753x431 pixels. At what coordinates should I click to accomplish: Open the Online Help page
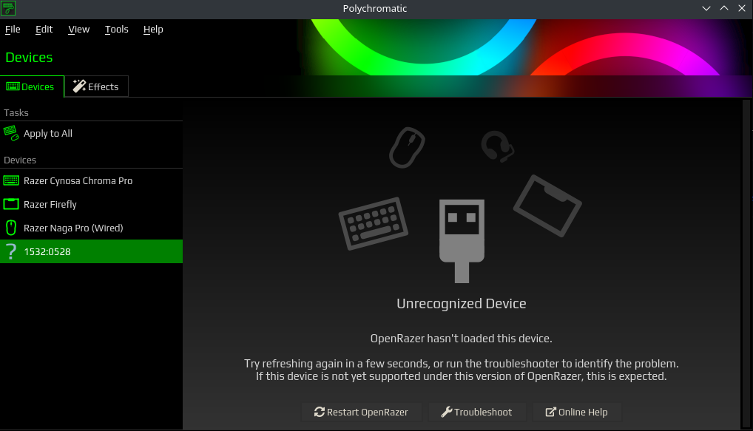tap(577, 412)
